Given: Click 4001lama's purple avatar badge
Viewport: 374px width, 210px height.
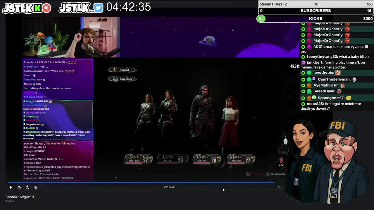Looking at the screenshot, I should pos(309,47).
